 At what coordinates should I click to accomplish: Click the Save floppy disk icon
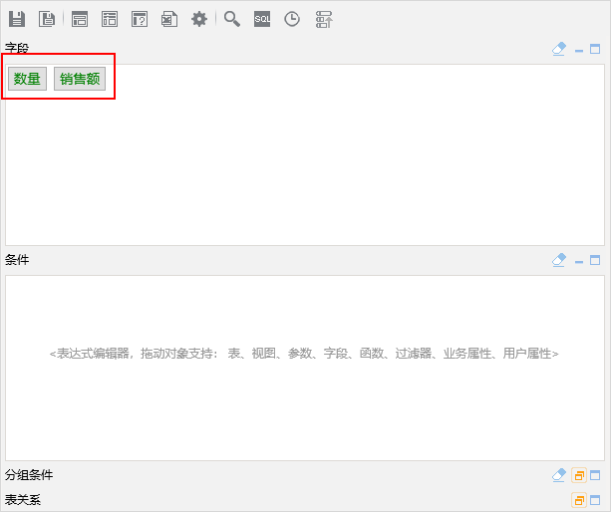pos(17,19)
